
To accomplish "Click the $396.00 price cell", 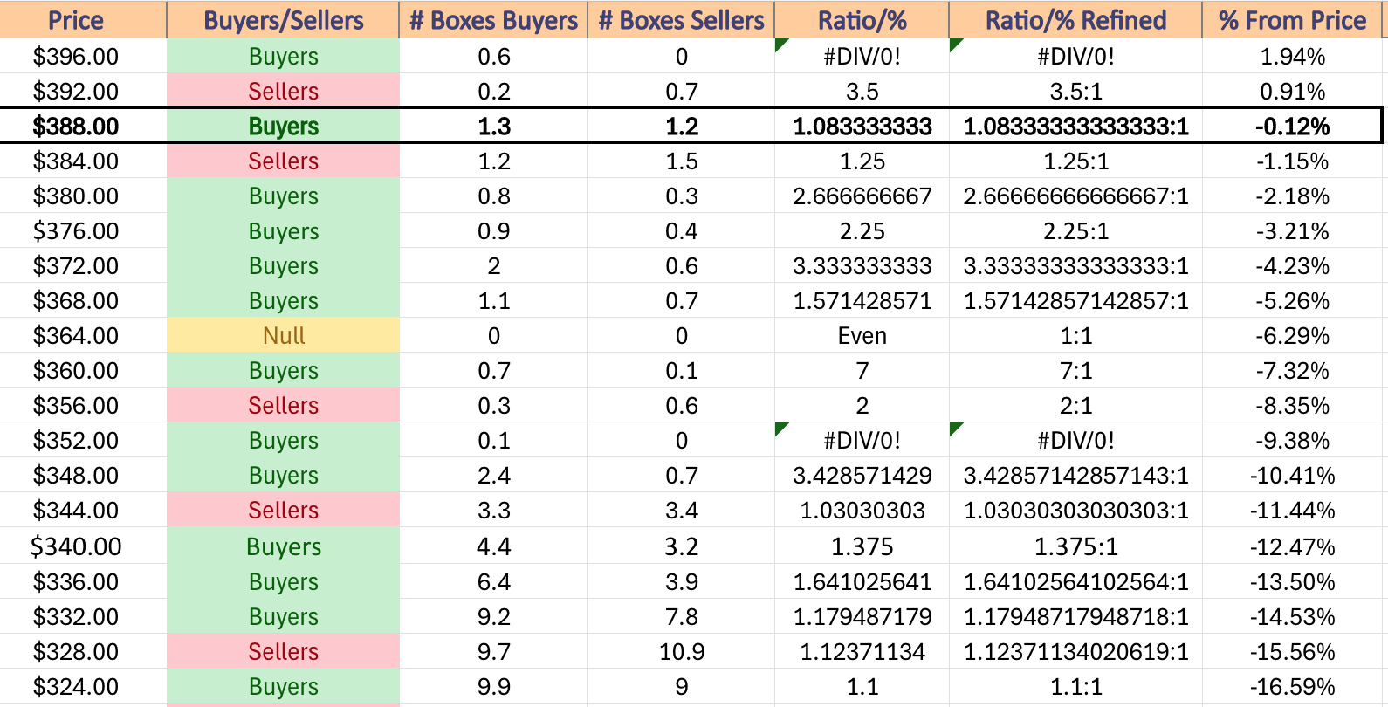I will [83, 57].
